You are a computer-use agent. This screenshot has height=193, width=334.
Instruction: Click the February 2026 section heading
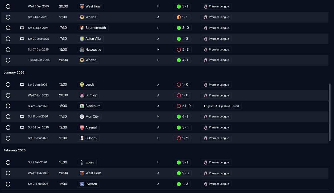point(15,150)
